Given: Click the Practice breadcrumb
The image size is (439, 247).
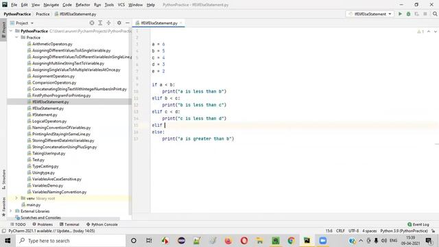Looking at the screenshot, I should tap(43, 14).
